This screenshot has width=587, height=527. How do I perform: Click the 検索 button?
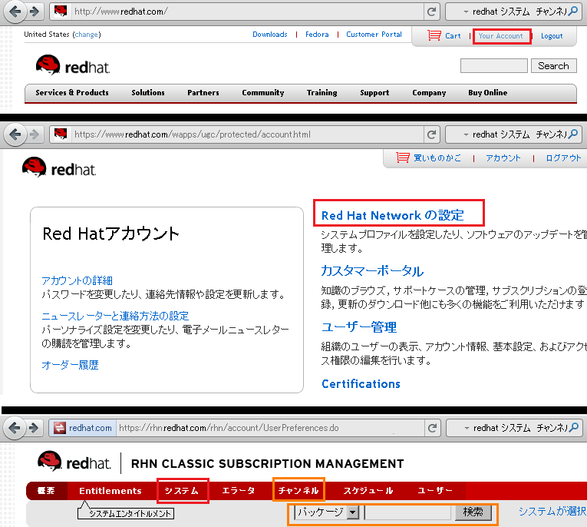[473, 512]
